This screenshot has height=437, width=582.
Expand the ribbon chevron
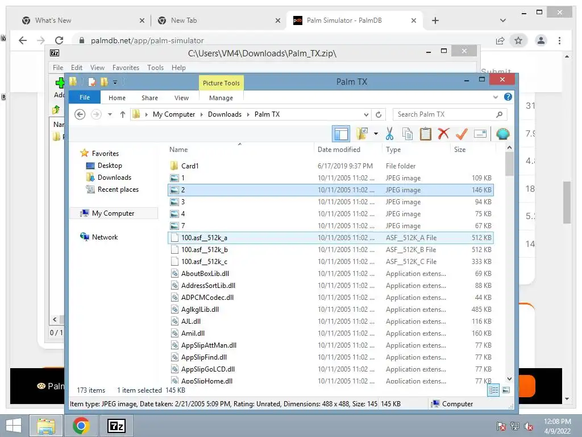click(496, 97)
